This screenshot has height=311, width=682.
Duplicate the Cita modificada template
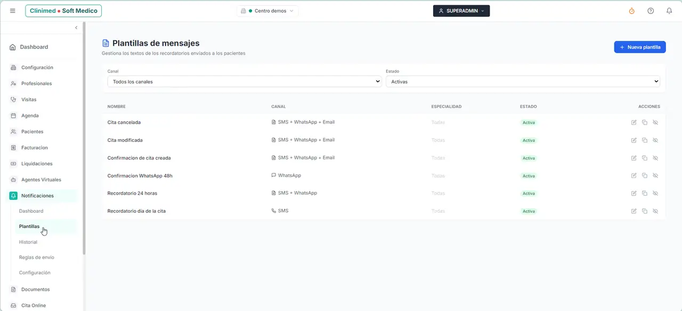pos(645,140)
